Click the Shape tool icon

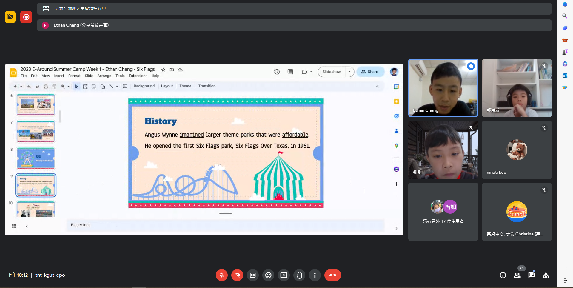(x=103, y=86)
